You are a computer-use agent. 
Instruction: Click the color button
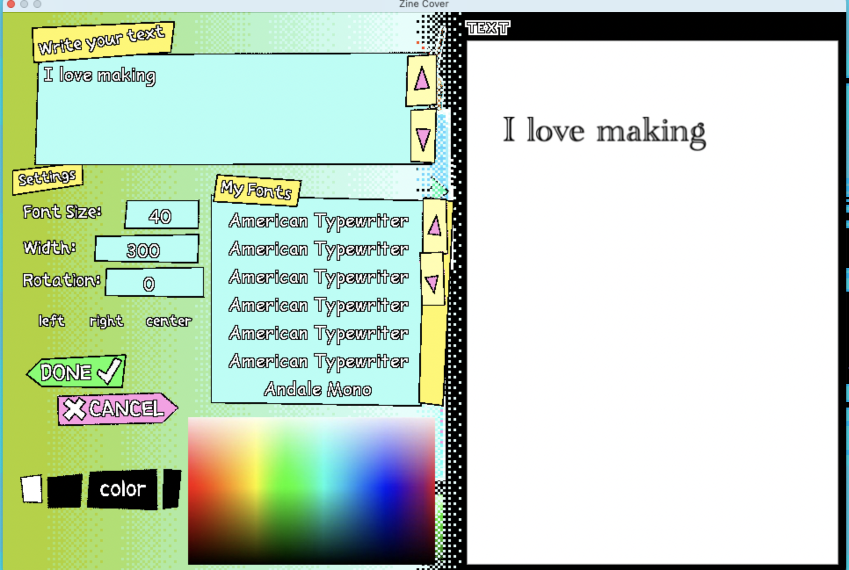(x=123, y=489)
